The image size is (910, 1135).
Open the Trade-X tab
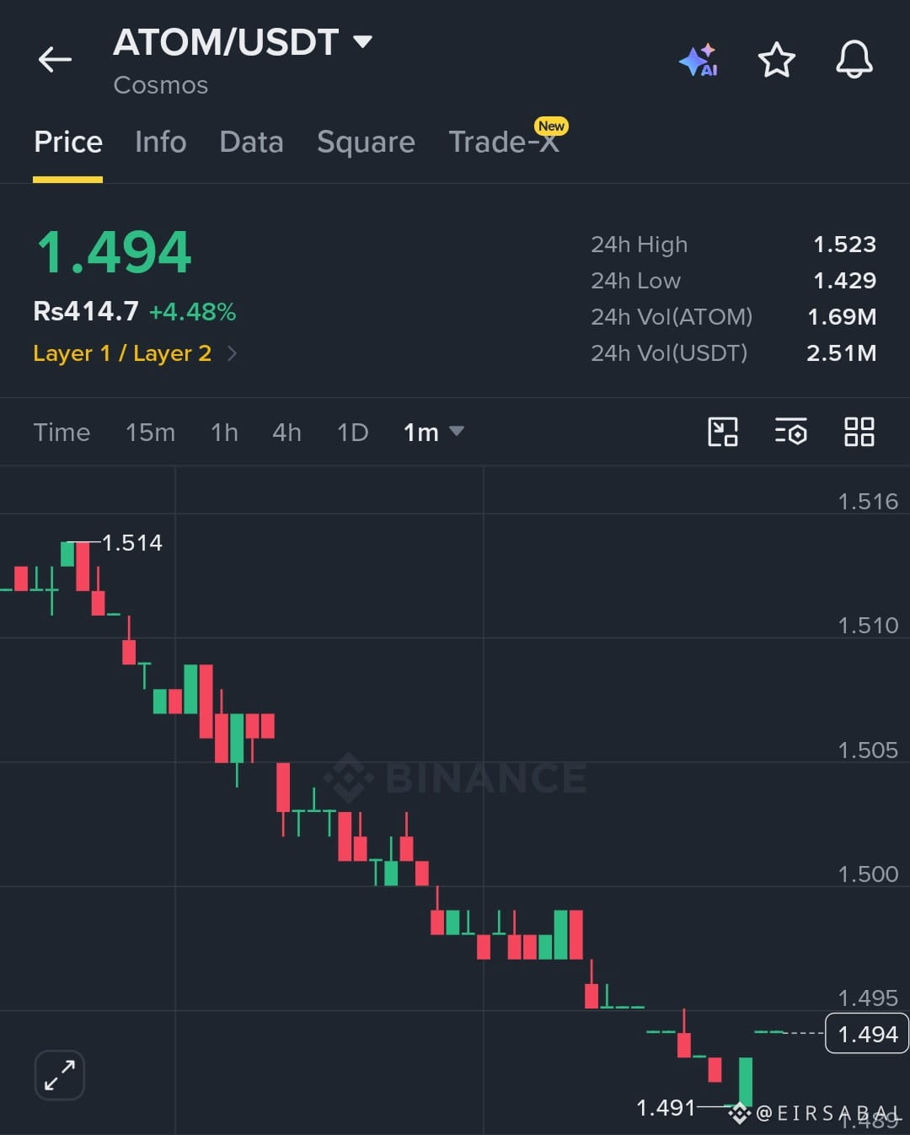click(x=504, y=142)
